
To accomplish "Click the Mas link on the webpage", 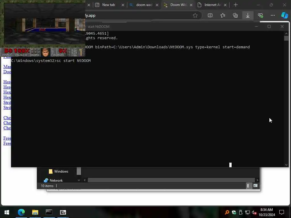I will (7, 67).
